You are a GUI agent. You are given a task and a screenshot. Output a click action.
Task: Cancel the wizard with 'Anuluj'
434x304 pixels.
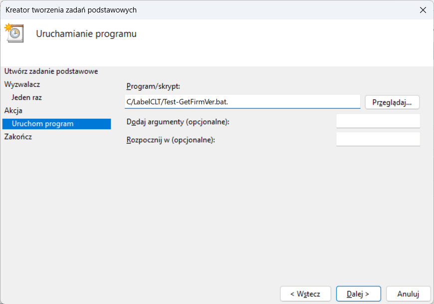[408, 294]
